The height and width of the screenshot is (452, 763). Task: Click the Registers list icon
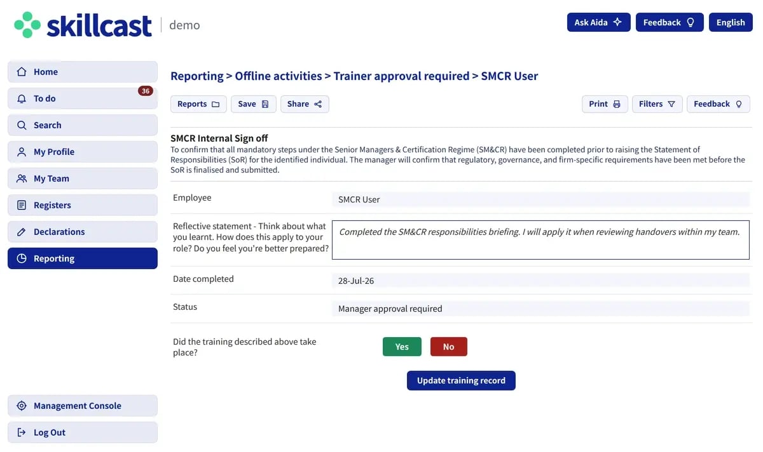(x=22, y=205)
